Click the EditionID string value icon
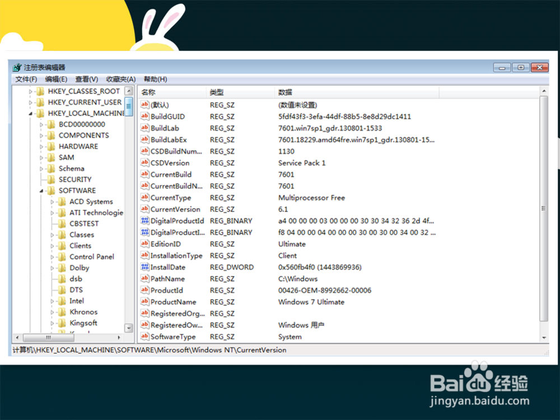The image size is (560, 420). (x=144, y=244)
